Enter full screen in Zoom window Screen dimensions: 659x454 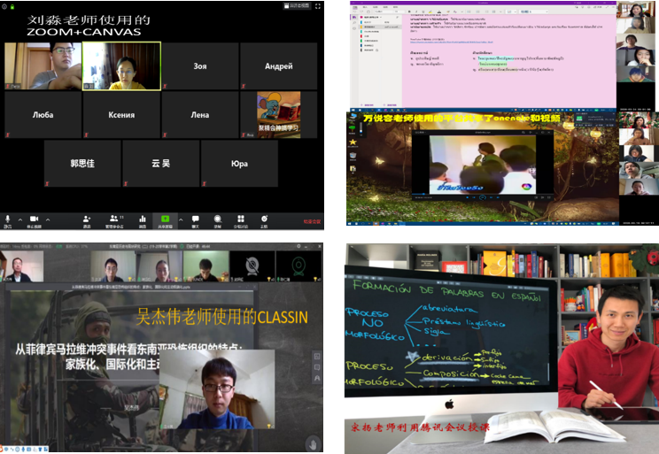[316, 6]
